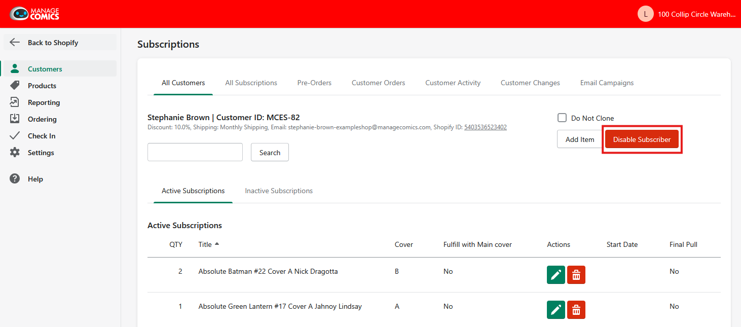Viewport: 741px width, 327px height.
Task: Delete the Absolute Batman #22 subscription
Action: (576, 275)
